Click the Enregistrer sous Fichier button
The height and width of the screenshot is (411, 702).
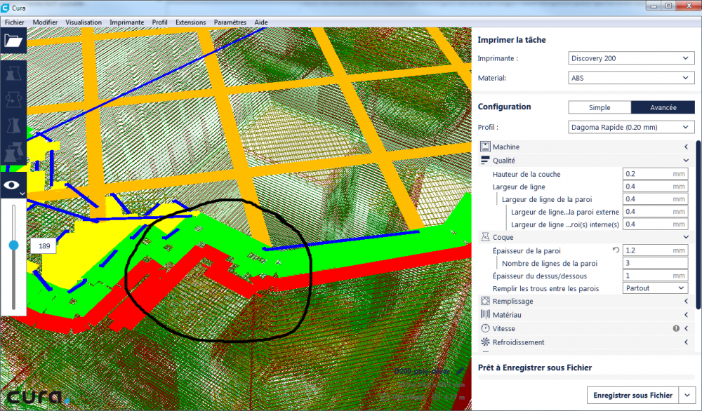633,396
